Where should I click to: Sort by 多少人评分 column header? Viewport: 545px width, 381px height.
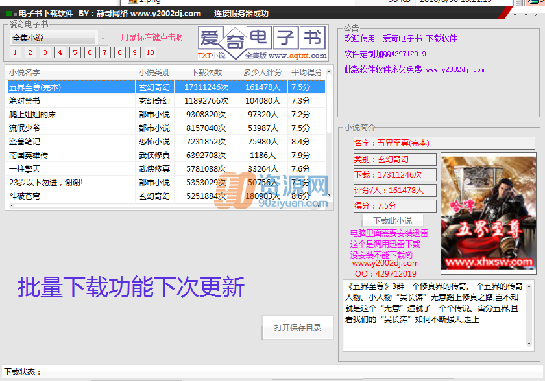[x=263, y=73]
